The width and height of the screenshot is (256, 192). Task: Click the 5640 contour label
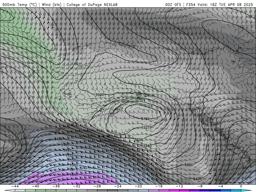tap(74, 175)
